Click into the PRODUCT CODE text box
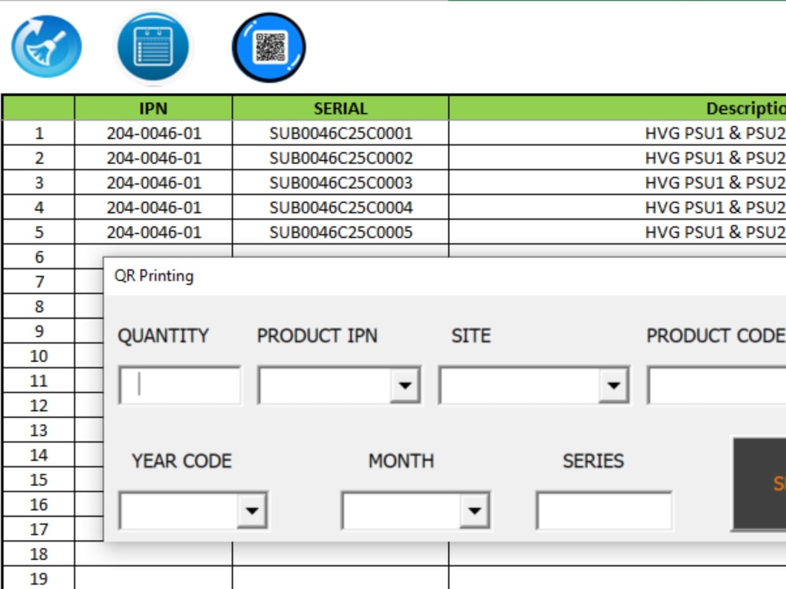The height and width of the screenshot is (589, 786). (717, 385)
